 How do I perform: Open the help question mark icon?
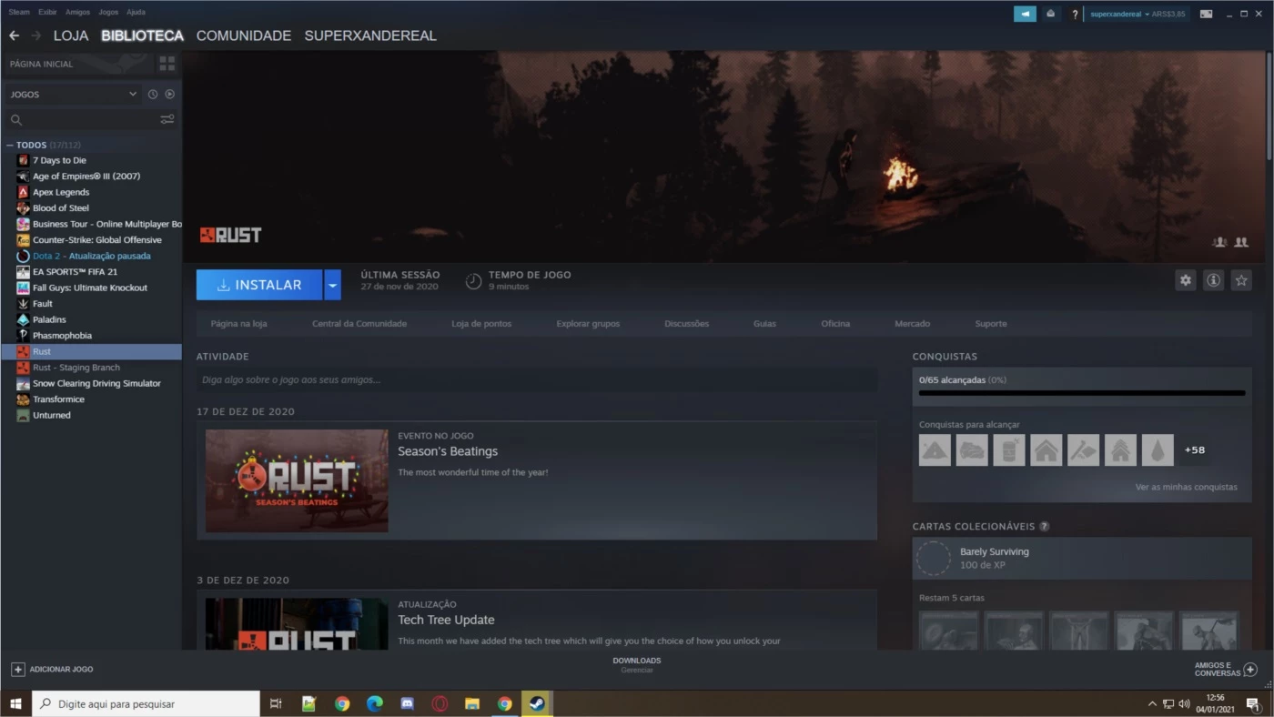point(1075,14)
